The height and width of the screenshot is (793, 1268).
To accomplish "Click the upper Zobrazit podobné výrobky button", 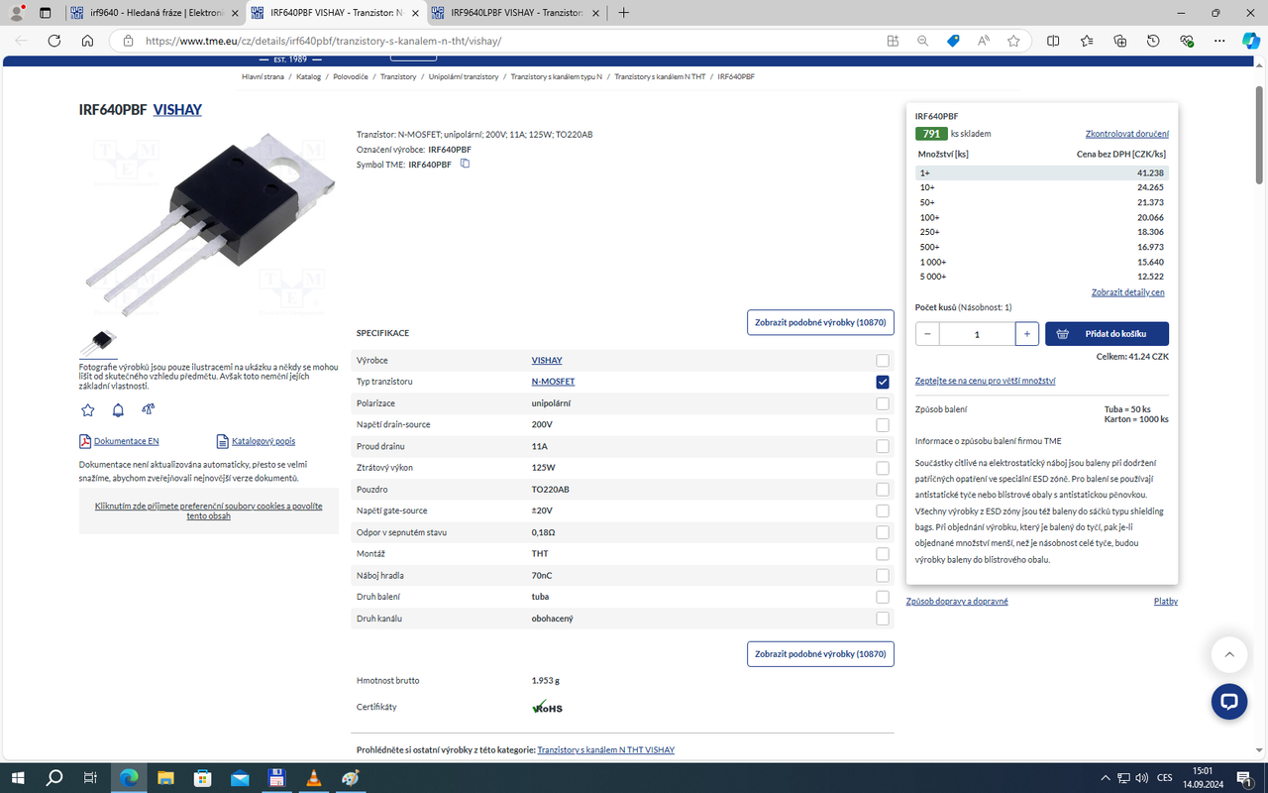I will pyautogui.click(x=820, y=322).
